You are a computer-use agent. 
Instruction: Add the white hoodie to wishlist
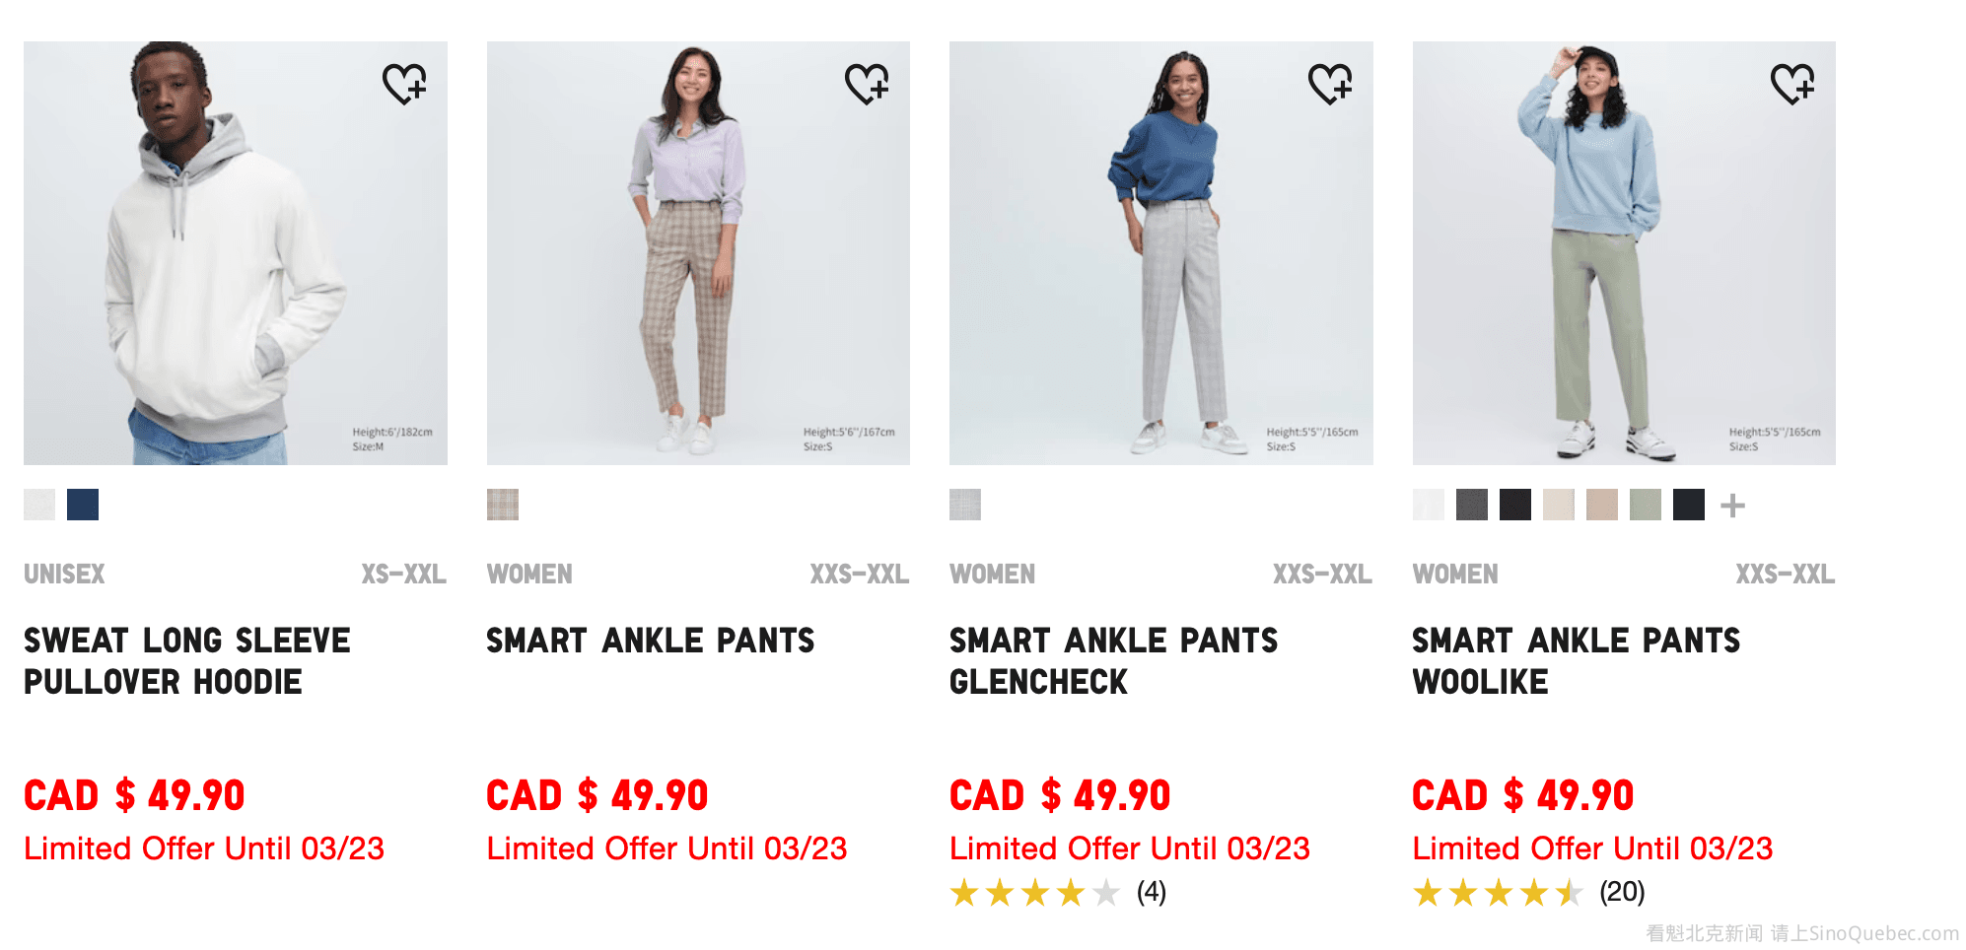click(x=404, y=84)
